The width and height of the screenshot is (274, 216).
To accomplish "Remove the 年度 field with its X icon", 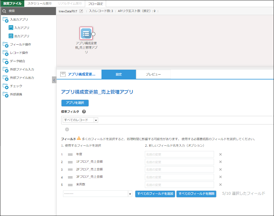I will [220, 154].
